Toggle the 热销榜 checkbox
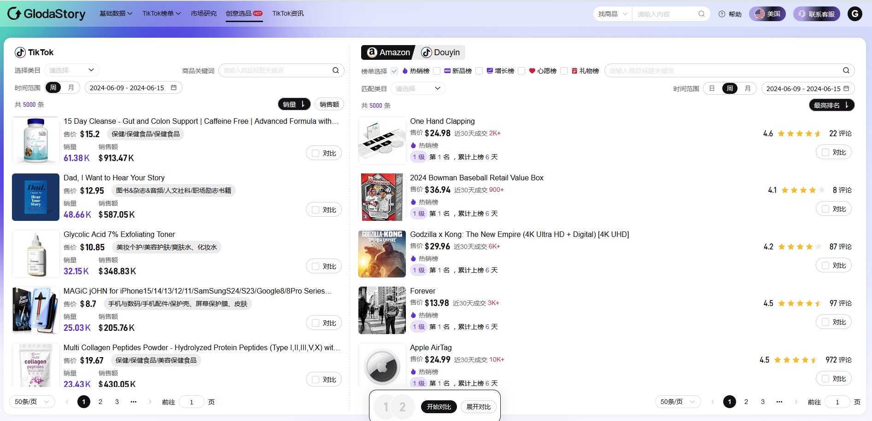The width and height of the screenshot is (872, 421). coord(394,71)
